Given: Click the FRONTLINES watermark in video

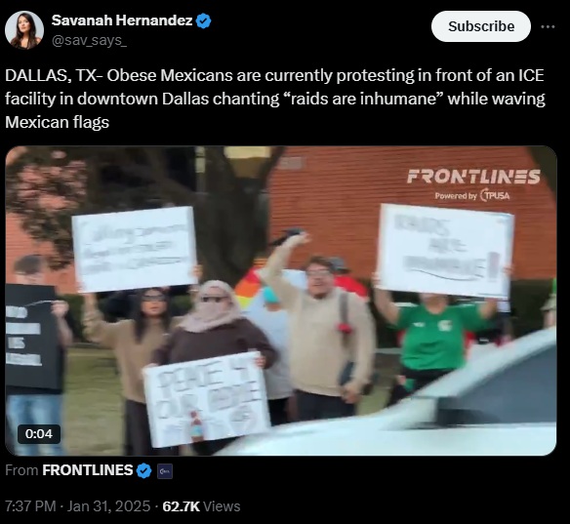Looking at the screenshot, I should pos(473,177).
